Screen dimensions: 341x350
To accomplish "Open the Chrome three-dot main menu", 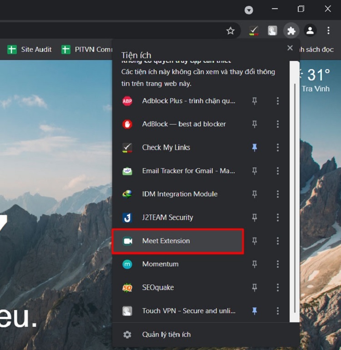I will point(328,30).
